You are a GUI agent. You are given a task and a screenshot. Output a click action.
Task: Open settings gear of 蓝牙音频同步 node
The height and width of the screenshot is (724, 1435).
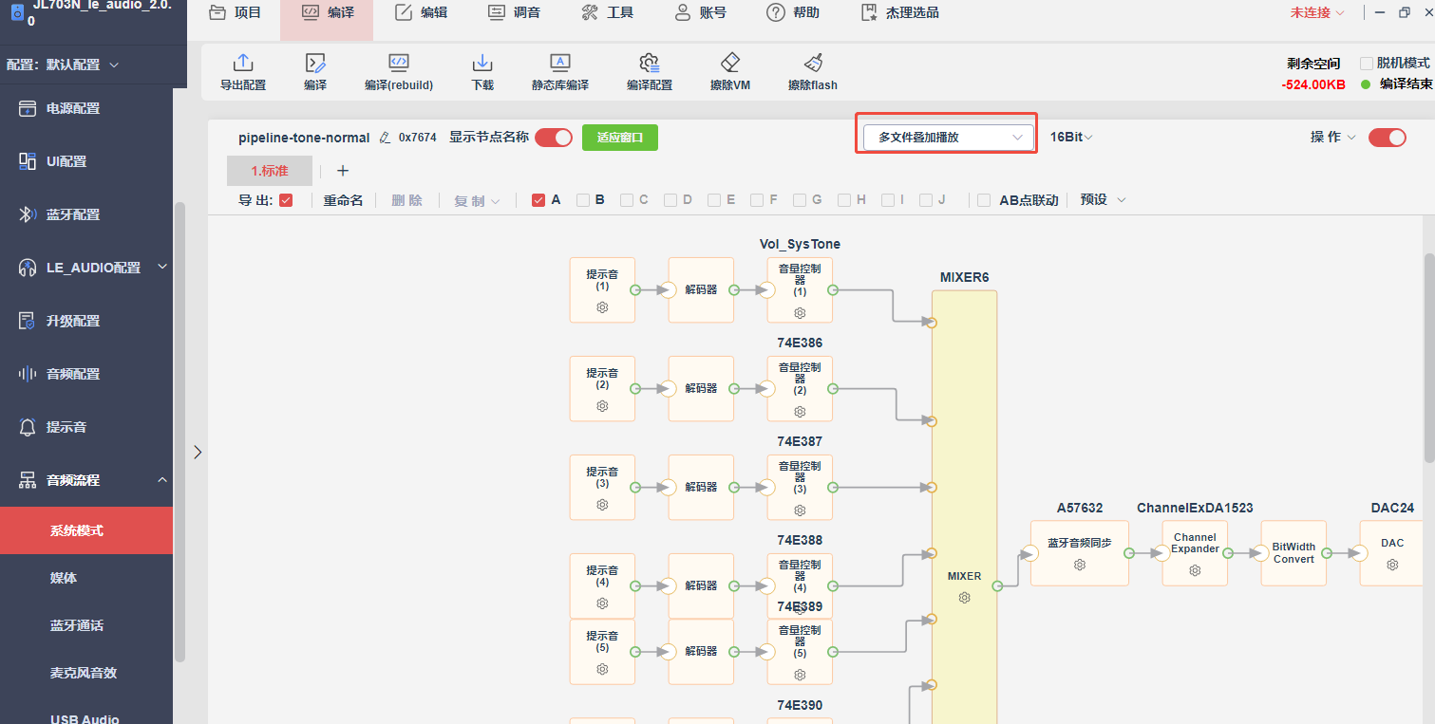1080,565
